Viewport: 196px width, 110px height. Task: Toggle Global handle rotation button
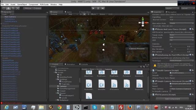coord(37,8)
